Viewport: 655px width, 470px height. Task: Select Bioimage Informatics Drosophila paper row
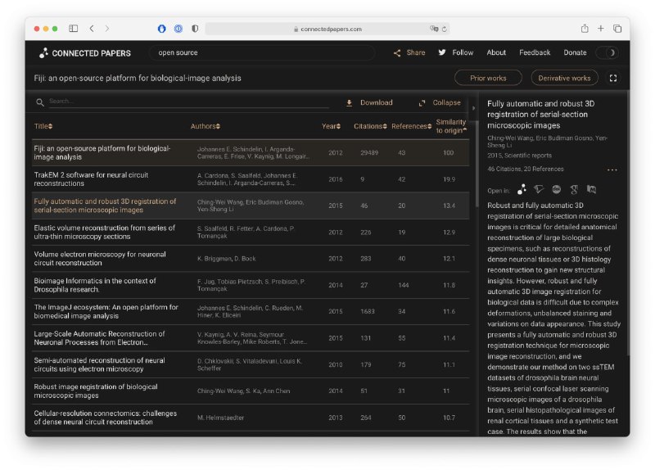click(251, 285)
